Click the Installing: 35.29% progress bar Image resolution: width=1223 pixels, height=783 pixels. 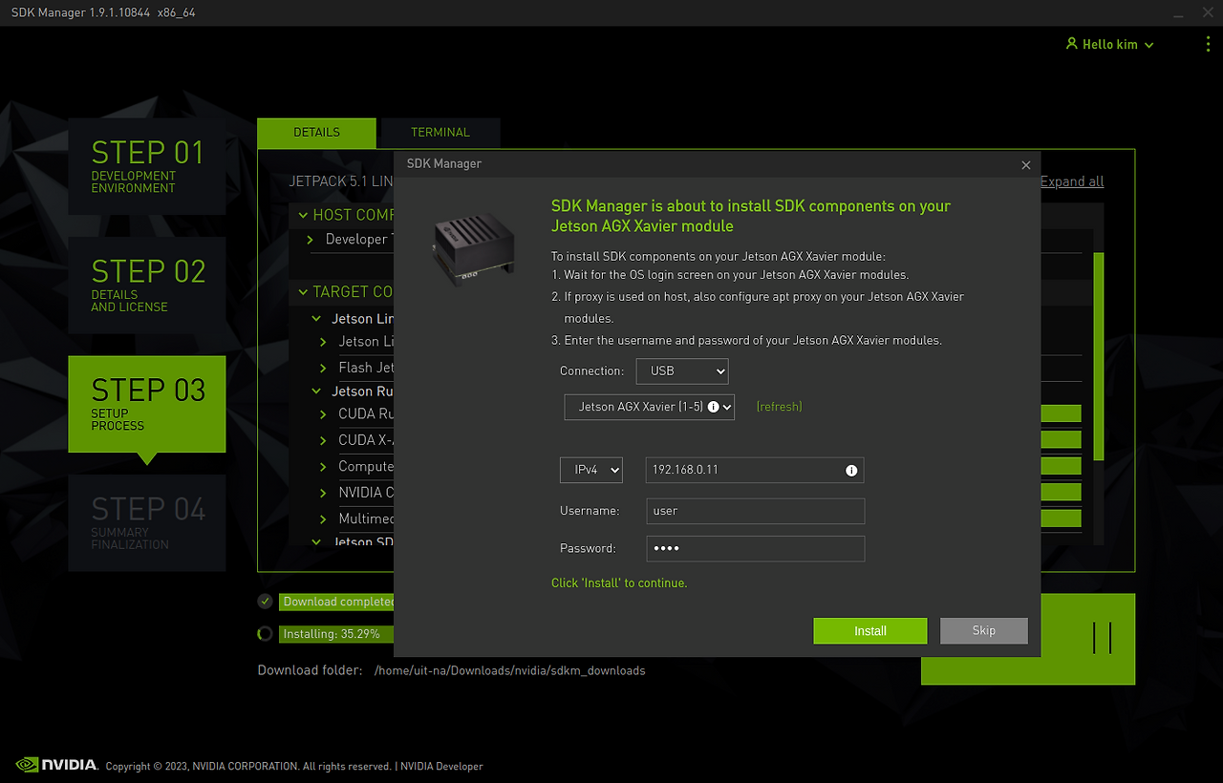click(x=336, y=634)
